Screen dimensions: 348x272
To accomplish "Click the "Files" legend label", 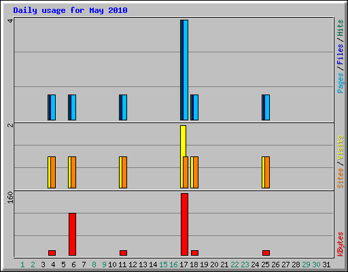I will (x=341, y=54).
